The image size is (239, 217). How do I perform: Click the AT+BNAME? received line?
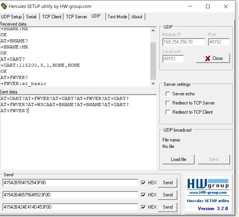14,41
